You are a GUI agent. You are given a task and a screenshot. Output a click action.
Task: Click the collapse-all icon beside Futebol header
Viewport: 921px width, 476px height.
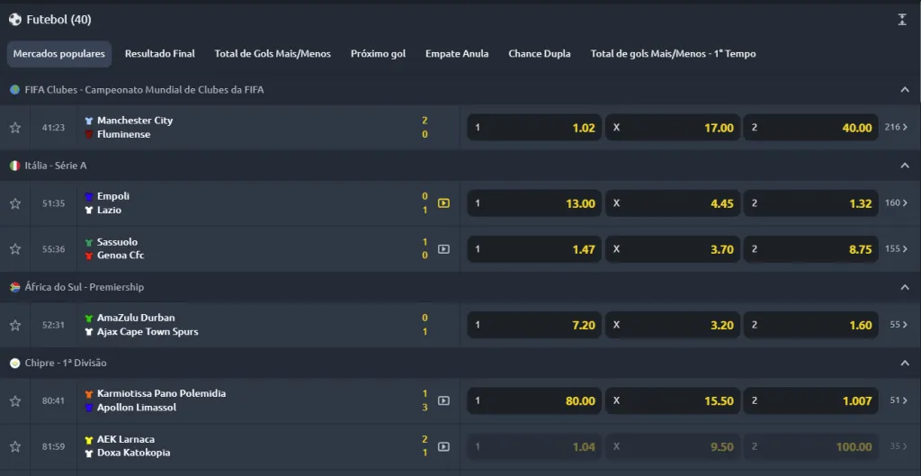pyautogui.click(x=902, y=19)
